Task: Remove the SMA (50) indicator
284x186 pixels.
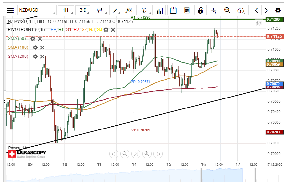Action: coord(40,39)
